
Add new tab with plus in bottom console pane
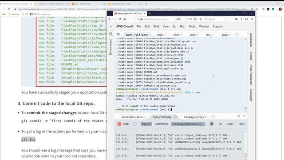click(x=213, y=116)
